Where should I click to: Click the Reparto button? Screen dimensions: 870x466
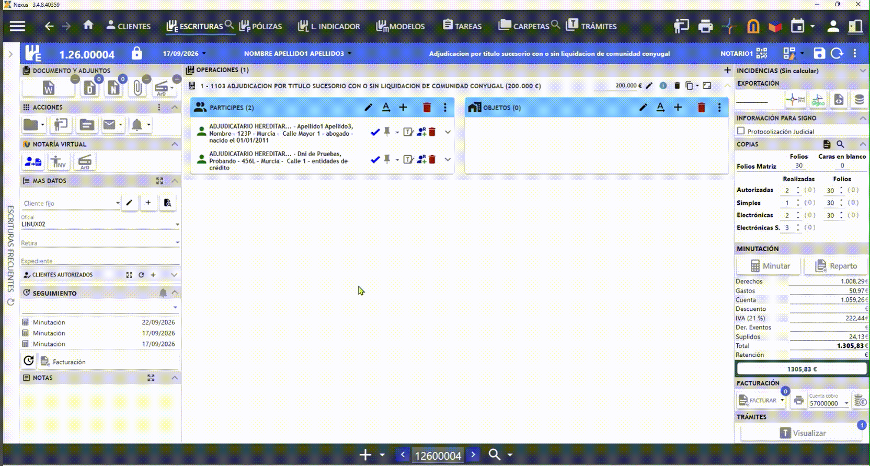point(835,266)
